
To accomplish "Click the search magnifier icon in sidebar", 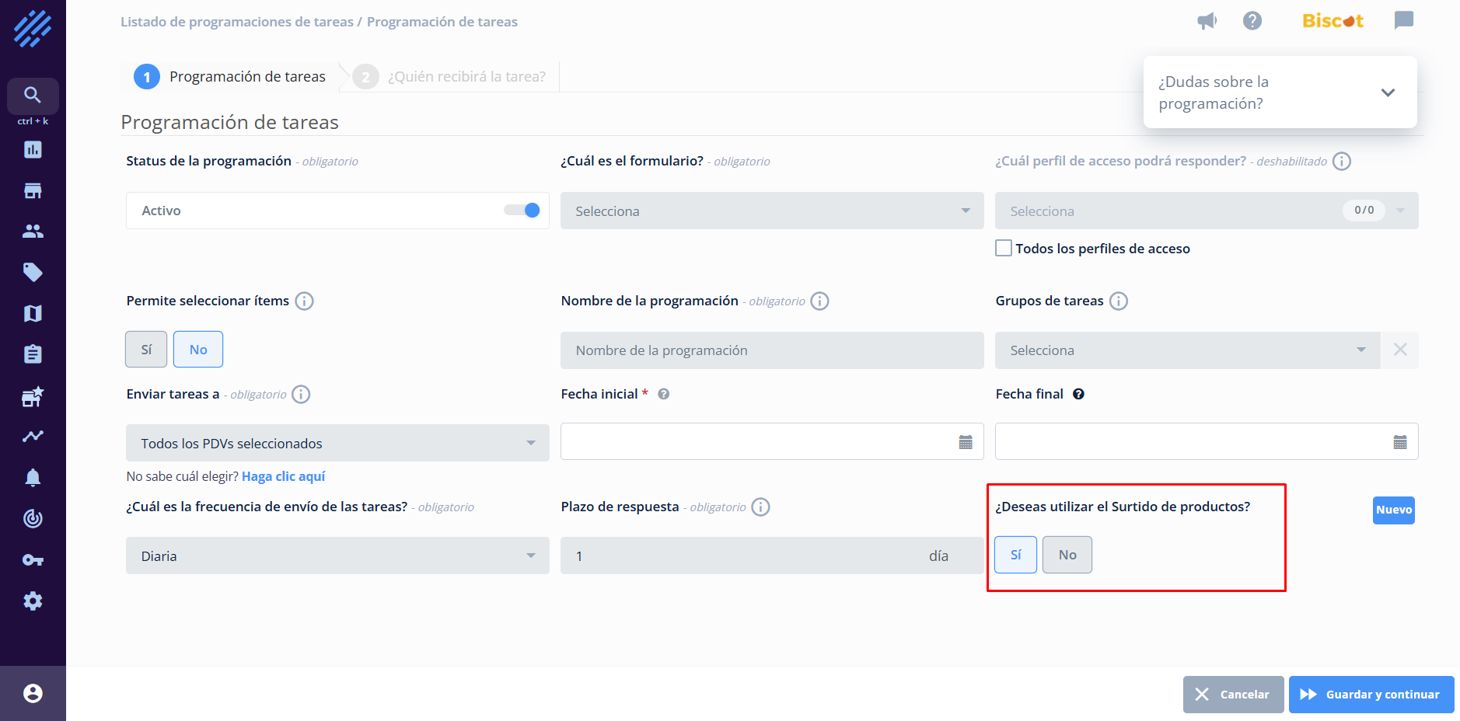I will pyautogui.click(x=33, y=95).
